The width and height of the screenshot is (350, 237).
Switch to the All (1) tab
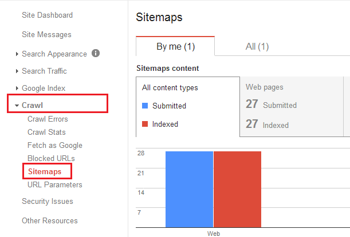257,46
